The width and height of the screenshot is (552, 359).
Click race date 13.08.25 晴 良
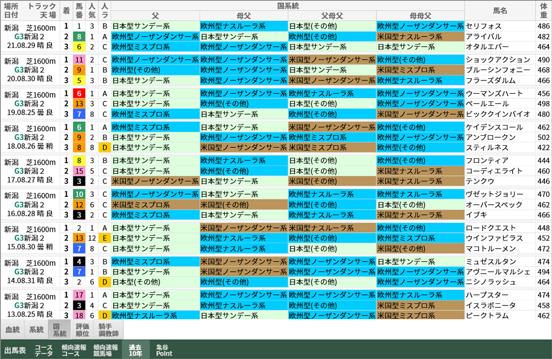(x=30, y=314)
